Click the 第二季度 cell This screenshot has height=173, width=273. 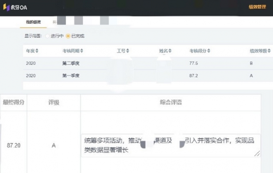click(x=71, y=63)
